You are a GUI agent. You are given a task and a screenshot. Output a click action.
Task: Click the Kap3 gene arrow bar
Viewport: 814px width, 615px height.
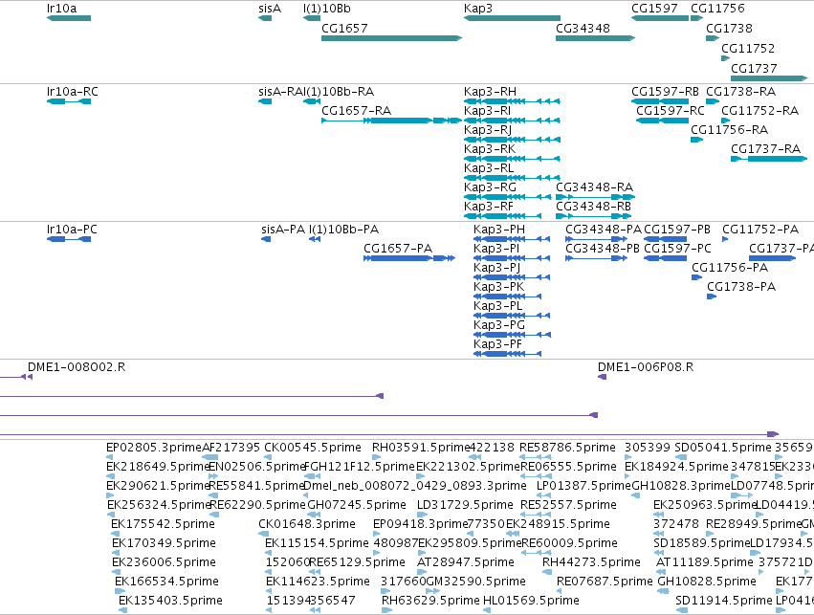click(512, 18)
